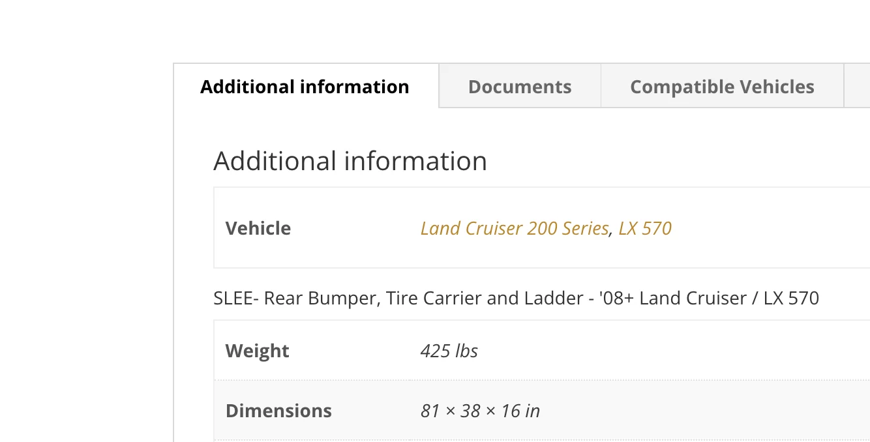This screenshot has height=442, width=870.
Task: Open the Compatible Vehicles tab
Action: pos(722,87)
